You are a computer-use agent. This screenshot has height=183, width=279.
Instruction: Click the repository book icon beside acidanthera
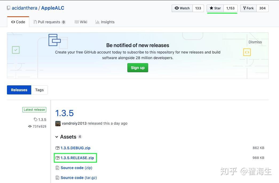(9, 8)
